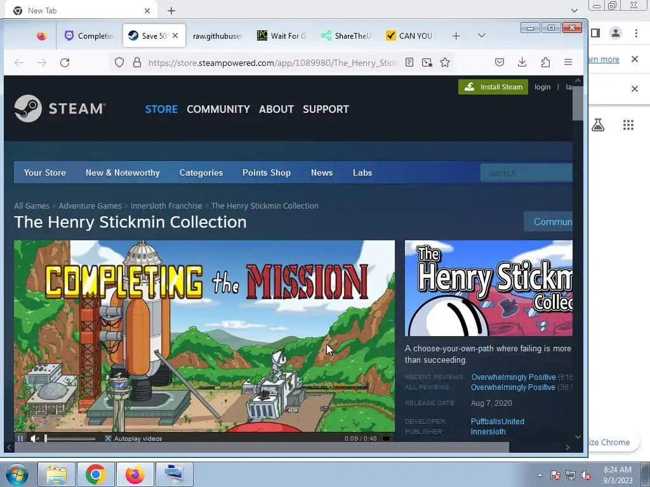Switch to the CAN YOU tab

pyautogui.click(x=411, y=36)
